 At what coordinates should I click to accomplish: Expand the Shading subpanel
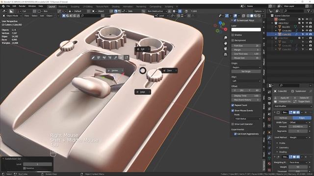tap(283, 152)
